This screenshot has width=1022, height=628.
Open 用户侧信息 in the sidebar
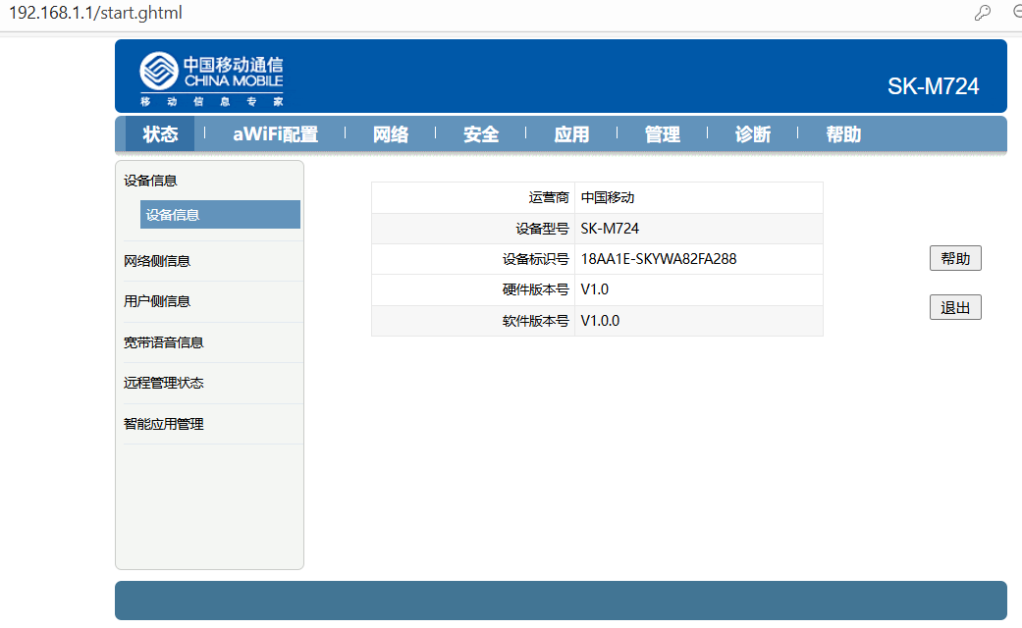coord(157,301)
